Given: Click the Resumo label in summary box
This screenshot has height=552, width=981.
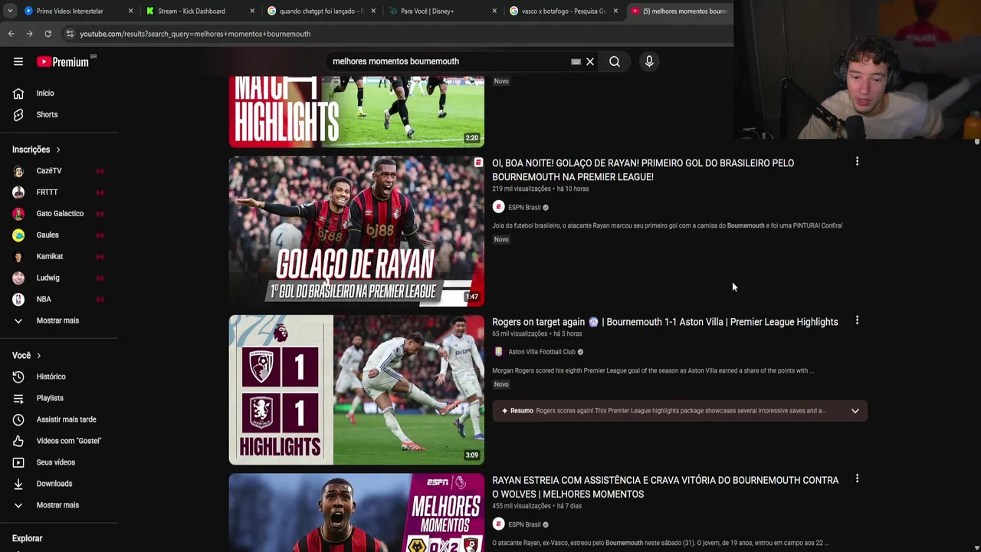Looking at the screenshot, I should click(x=522, y=411).
